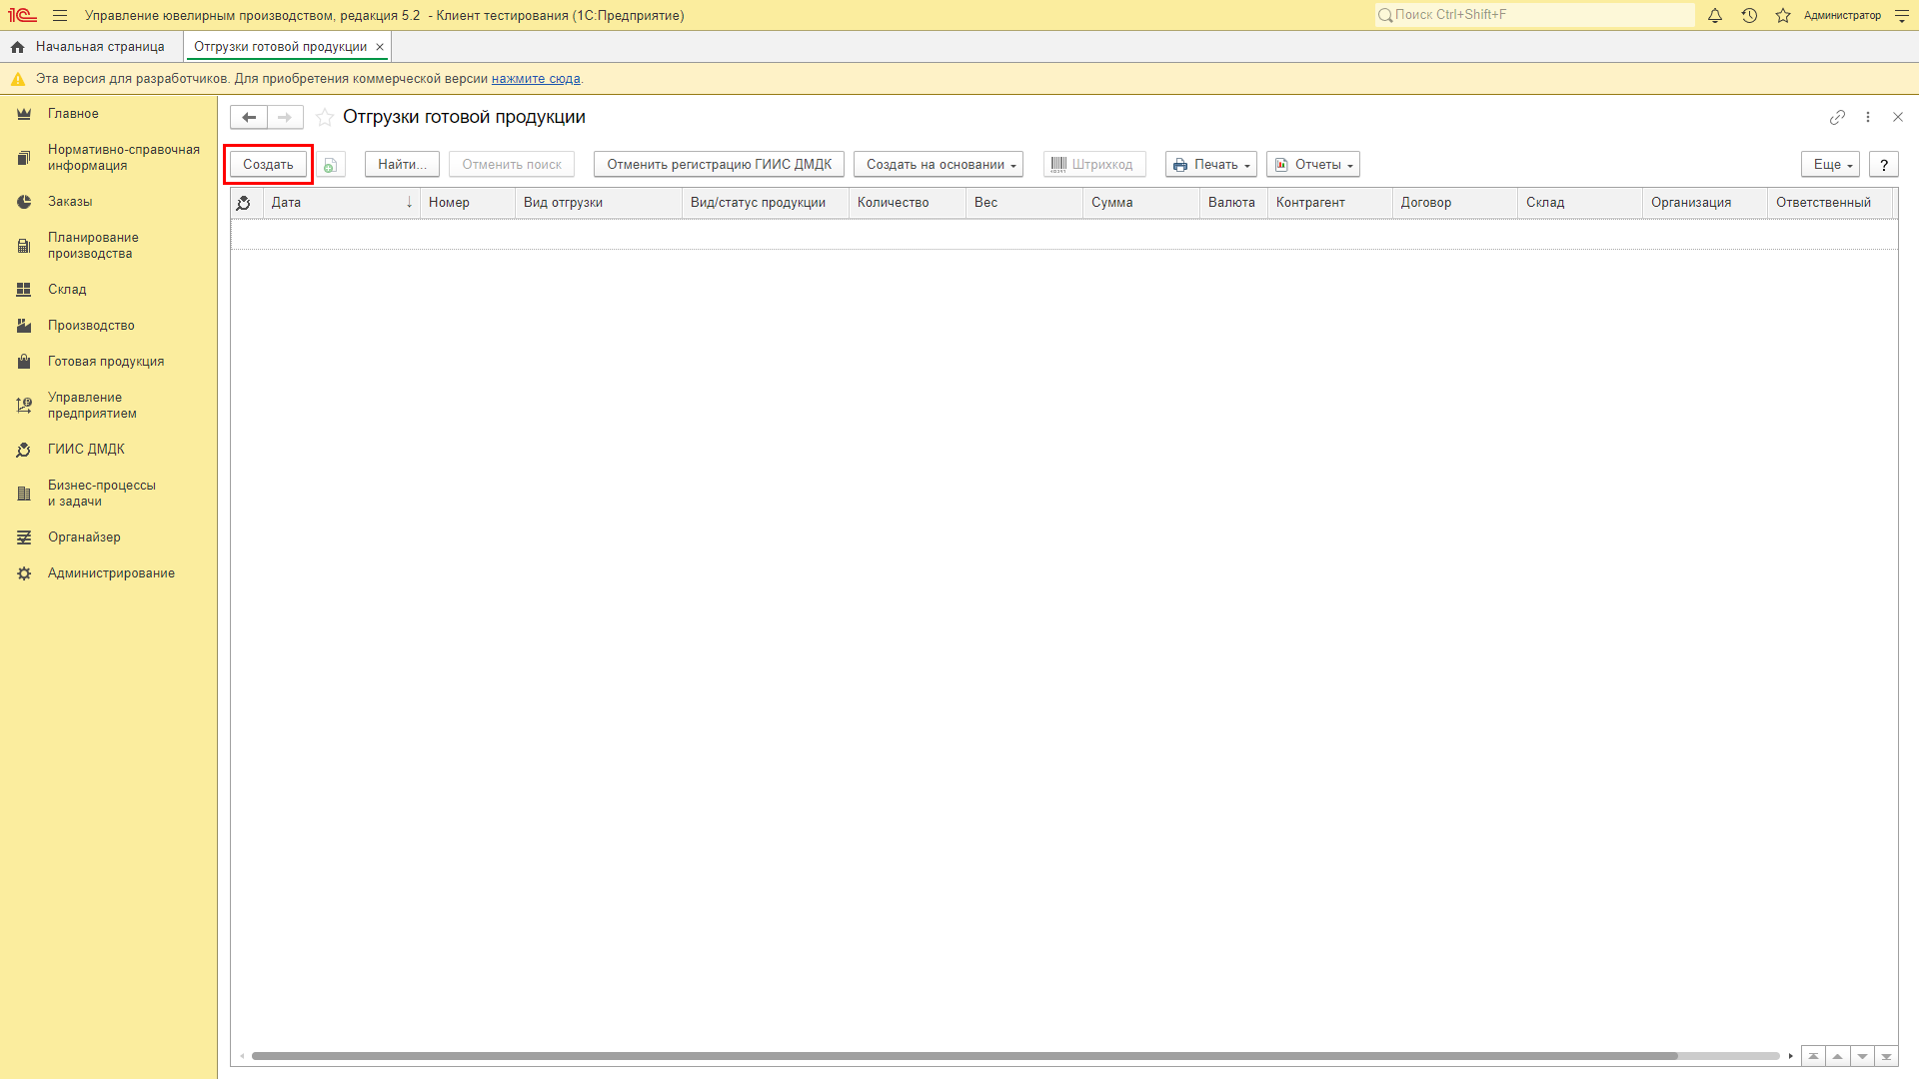This screenshot has width=1919, height=1079.
Task: Sort by Ответственный column header
Action: (1830, 203)
